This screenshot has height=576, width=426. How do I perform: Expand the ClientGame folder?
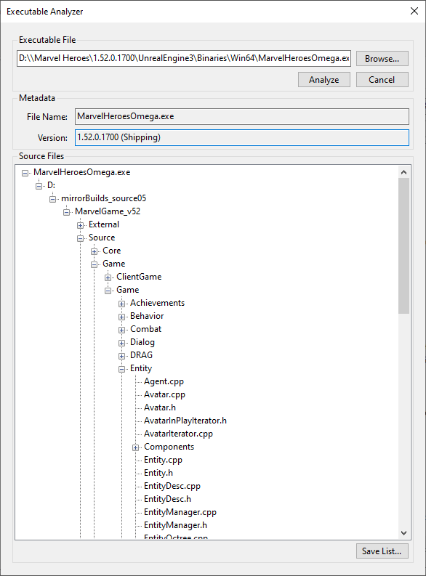tap(108, 277)
